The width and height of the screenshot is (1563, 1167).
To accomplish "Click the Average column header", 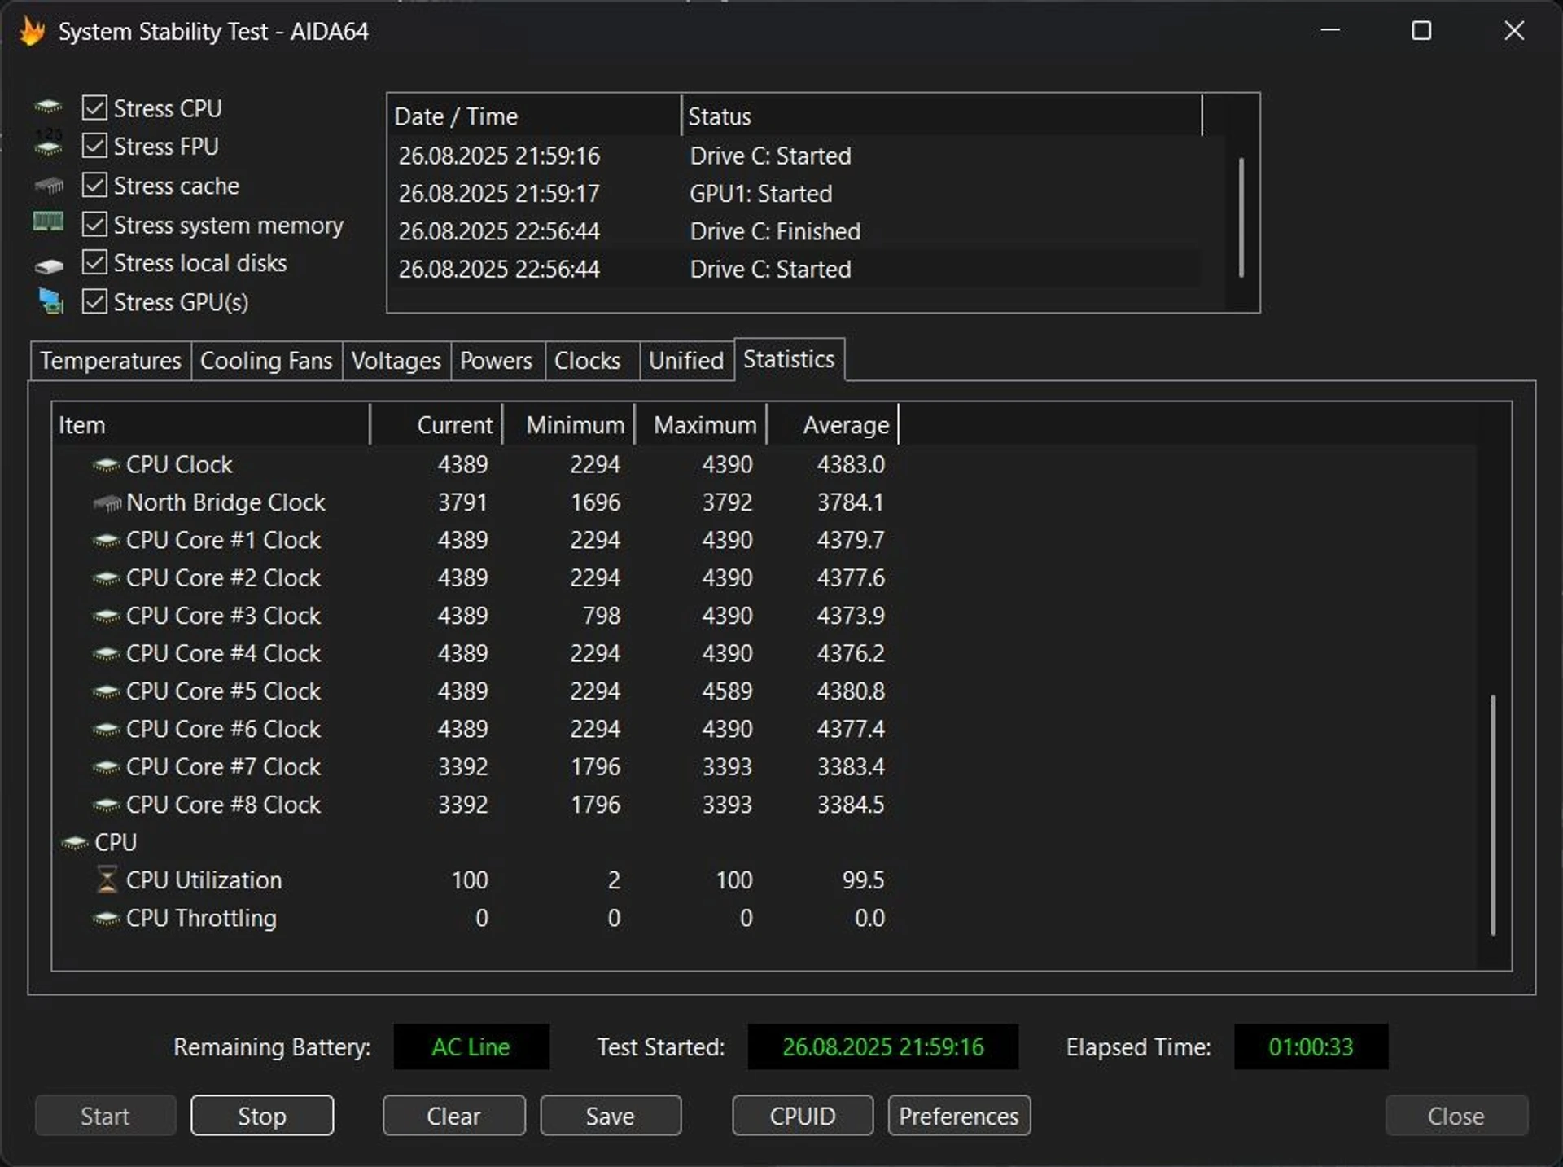I will [x=833, y=425].
